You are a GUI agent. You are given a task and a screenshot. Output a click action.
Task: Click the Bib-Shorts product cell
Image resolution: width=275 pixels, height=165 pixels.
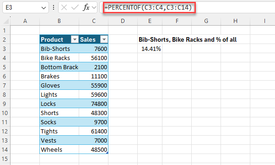[59, 49]
